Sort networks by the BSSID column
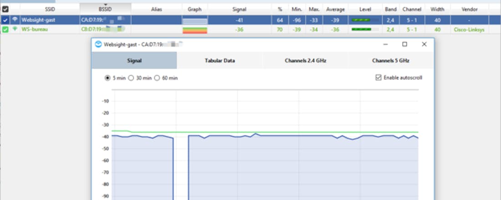501x200 pixels. coord(105,9)
